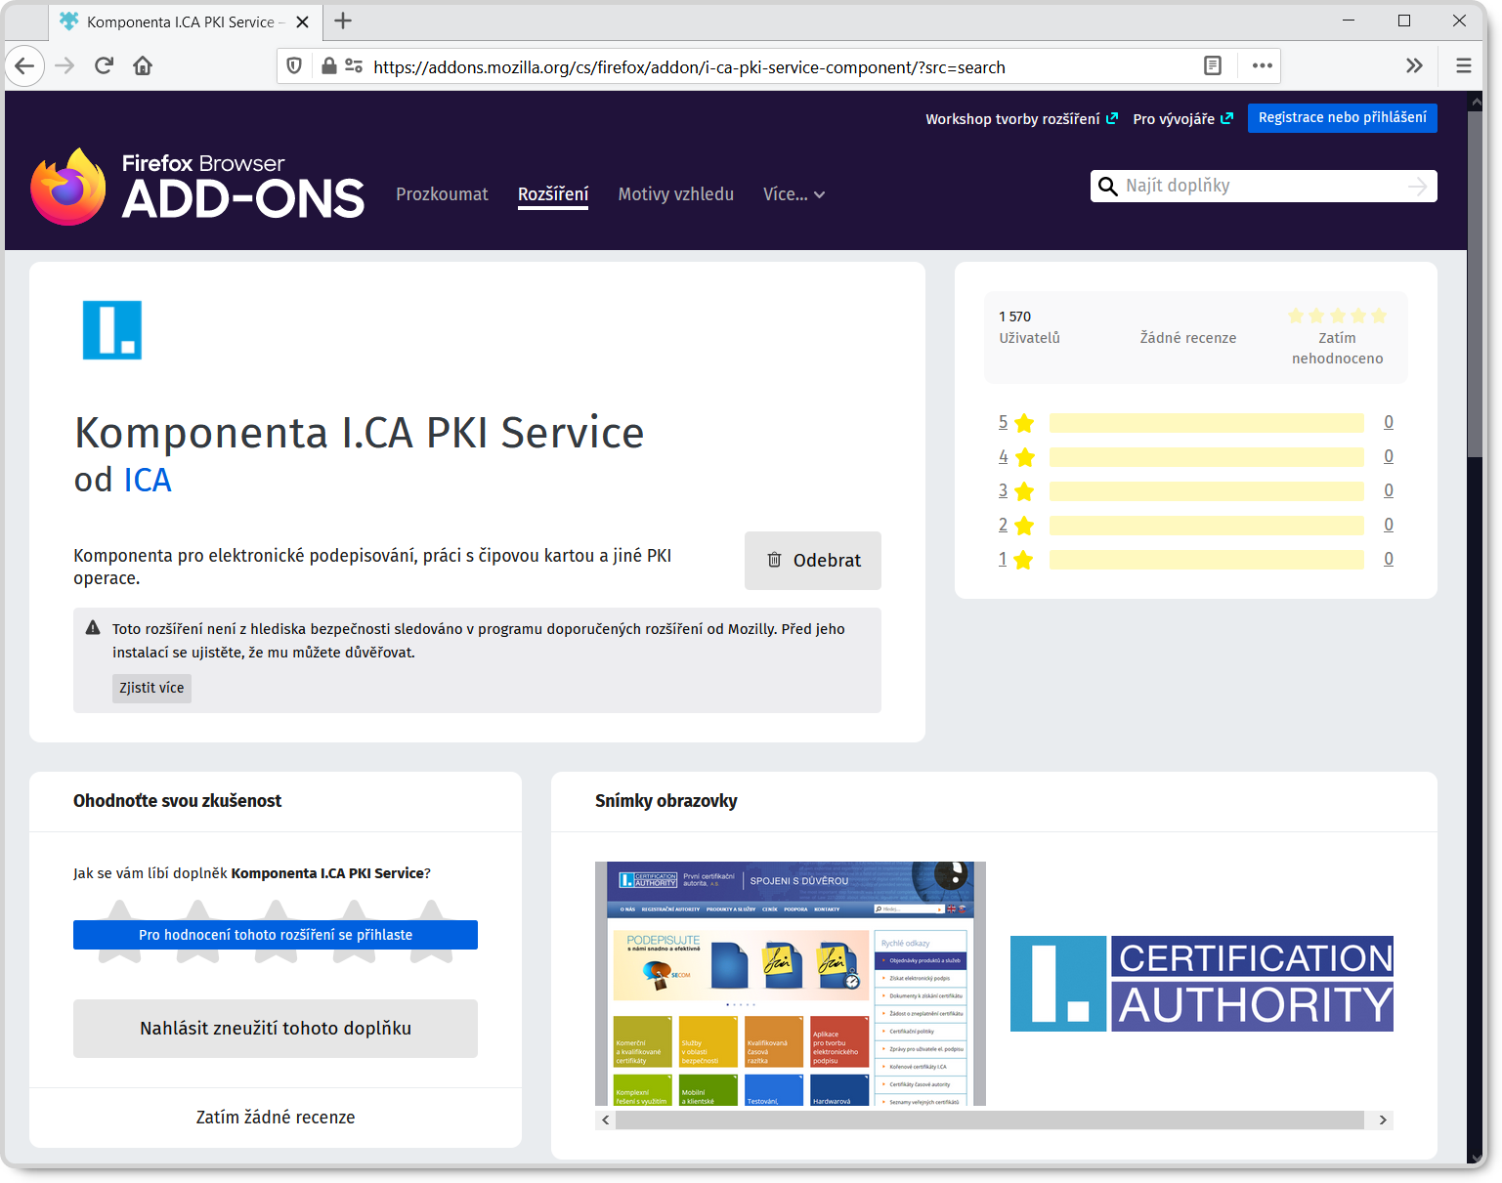Open the Certification Authority logo screenshot
1502x1183 pixels.
(1202, 984)
